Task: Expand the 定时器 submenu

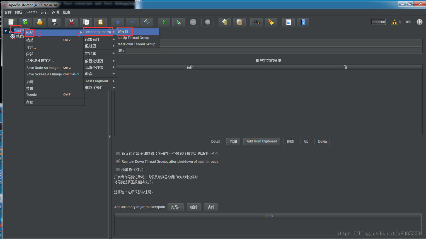Action: [100, 53]
